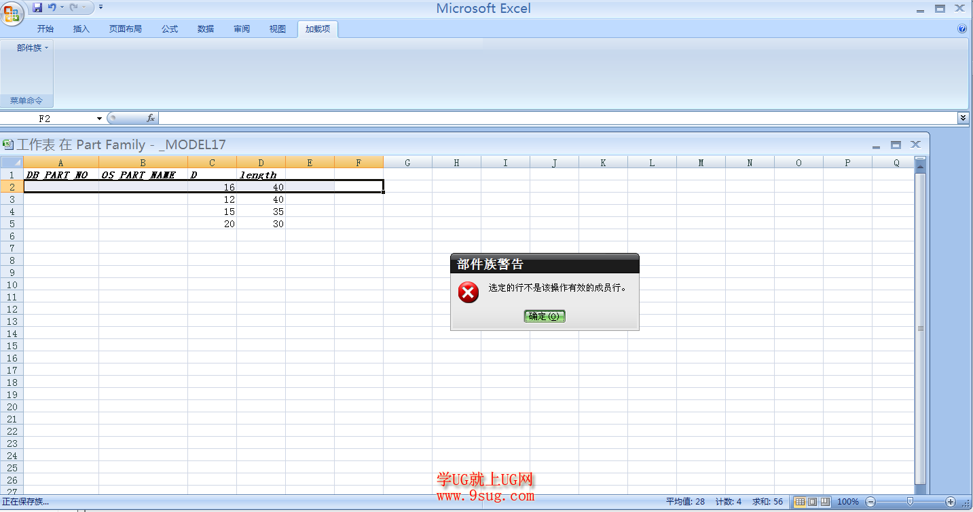Click the fx insert function icon
The width and height of the screenshot is (973, 512).
click(151, 118)
